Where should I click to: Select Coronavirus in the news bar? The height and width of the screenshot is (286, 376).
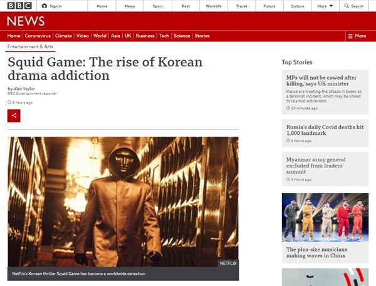click(x=38, y=36)
